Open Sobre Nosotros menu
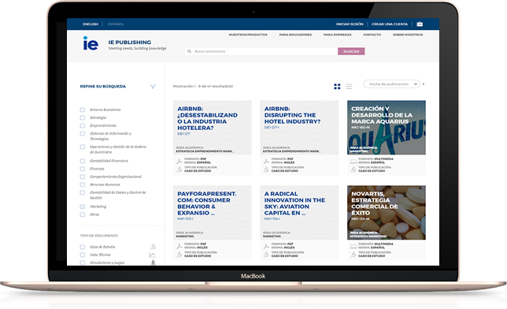The image size is (507, 309). pos(408,35)
